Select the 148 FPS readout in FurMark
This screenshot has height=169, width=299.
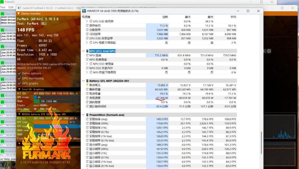[x=26, y=30]
